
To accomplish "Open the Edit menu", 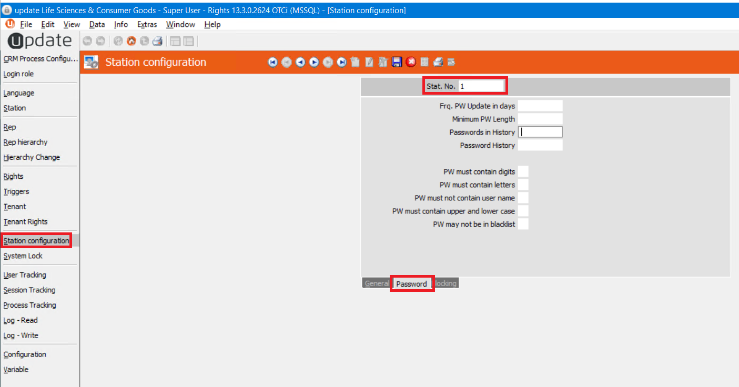I will tap(48, 24).
